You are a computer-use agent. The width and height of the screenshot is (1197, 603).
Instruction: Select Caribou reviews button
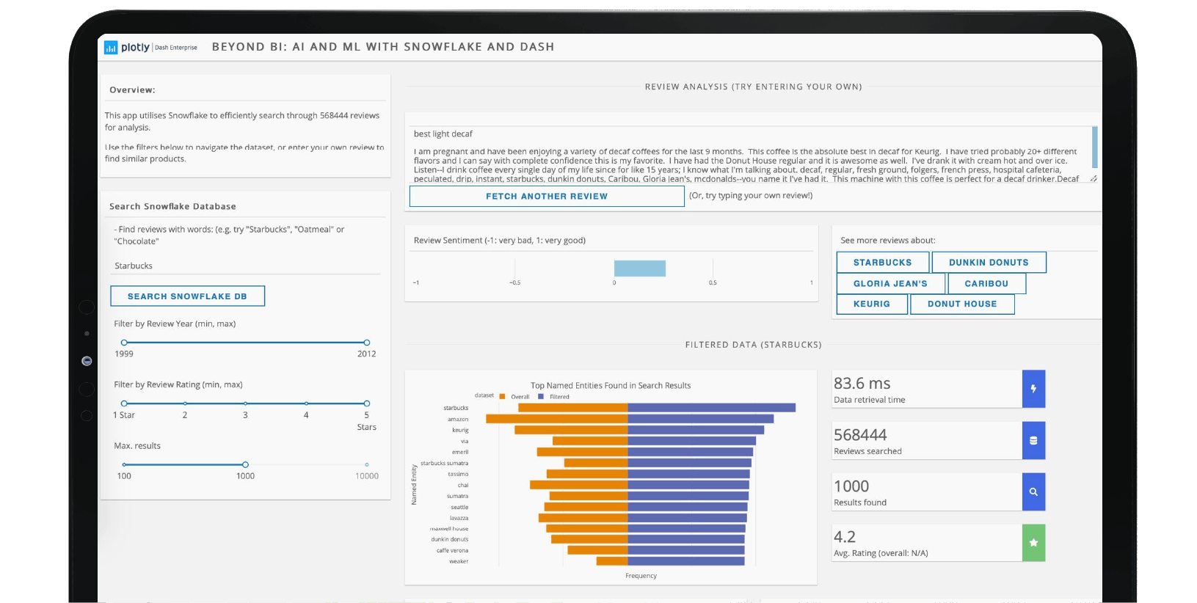click(x=986, y=284)
